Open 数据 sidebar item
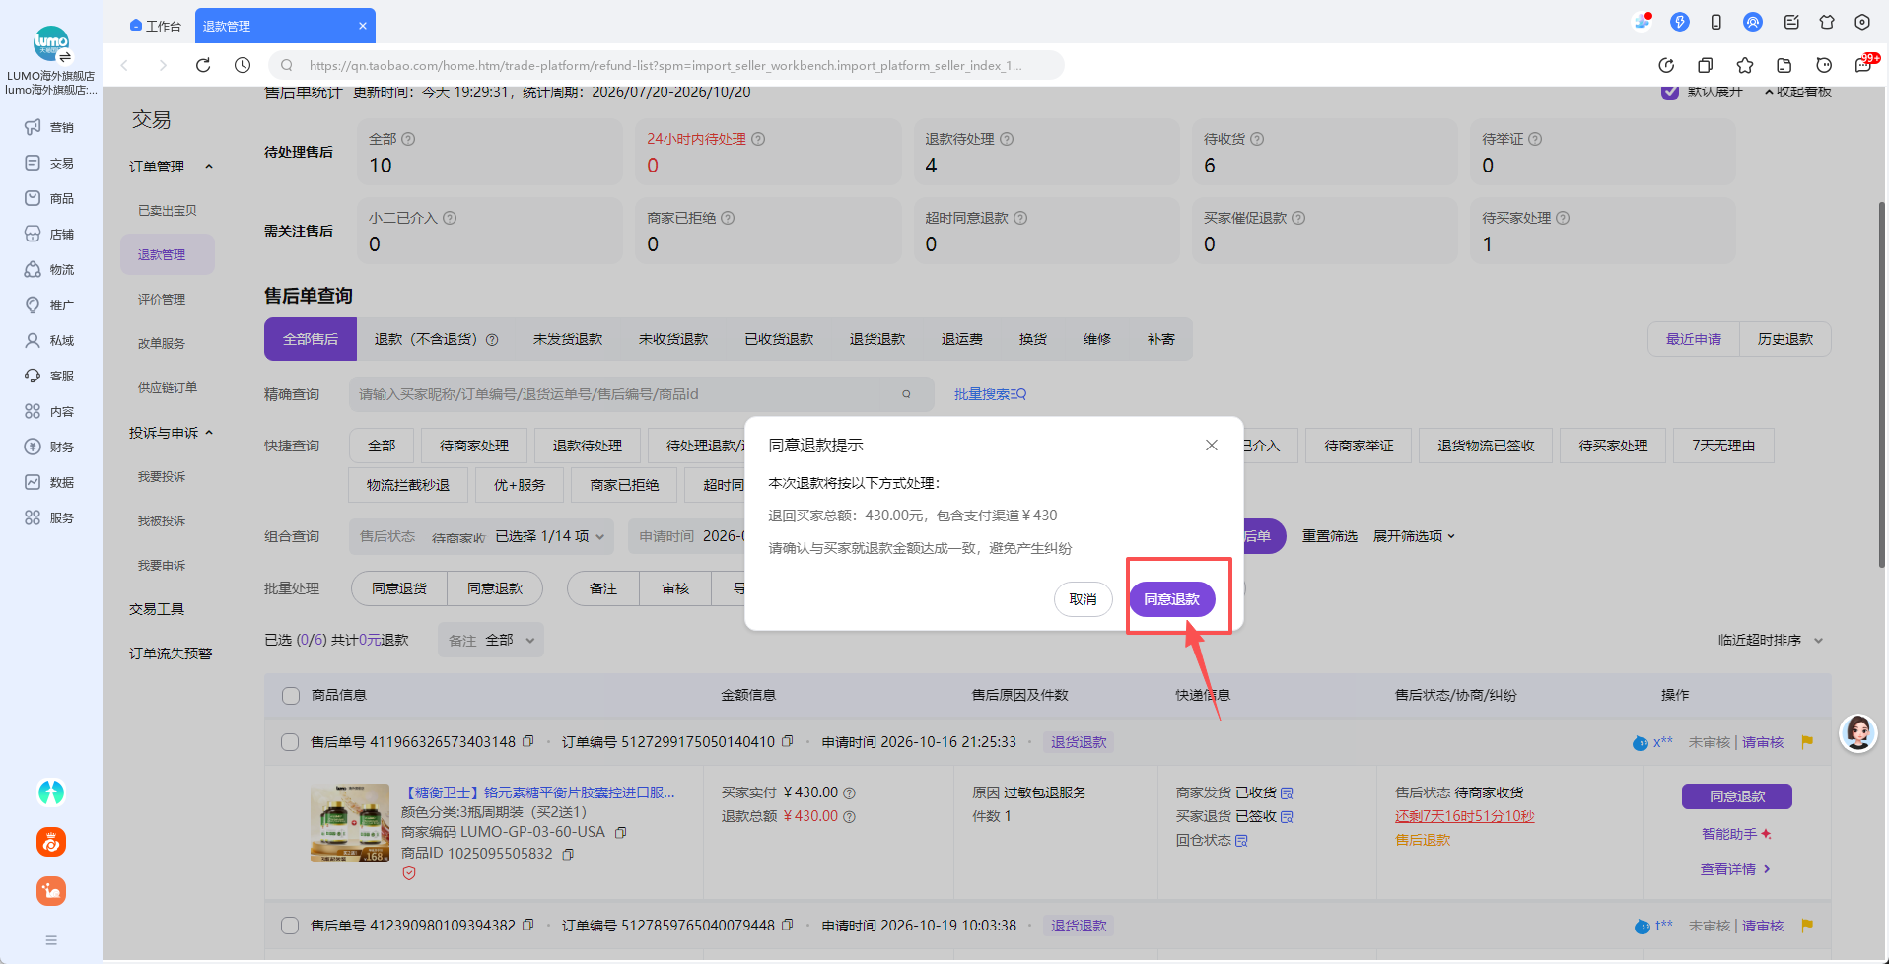The image size is (1889, 964). pyautogui.click(x=49, y=482)
